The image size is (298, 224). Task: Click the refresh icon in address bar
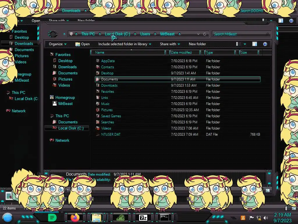click(205, 34)
